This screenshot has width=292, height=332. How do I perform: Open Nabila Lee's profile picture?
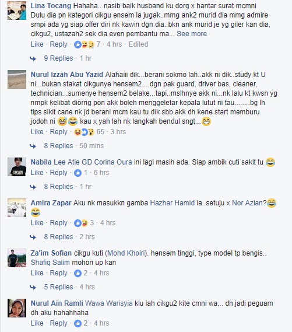click(17, 167)
